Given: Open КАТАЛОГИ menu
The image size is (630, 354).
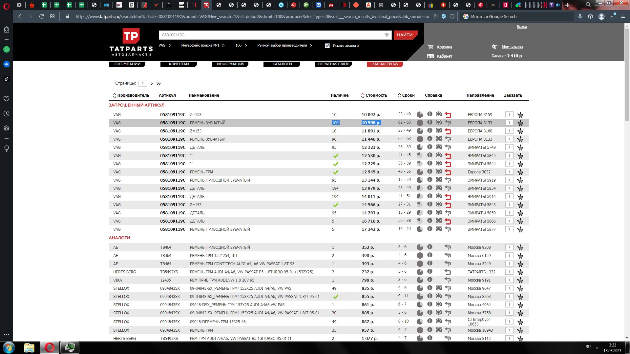Looking at the screenshot, I should (282, 64).
